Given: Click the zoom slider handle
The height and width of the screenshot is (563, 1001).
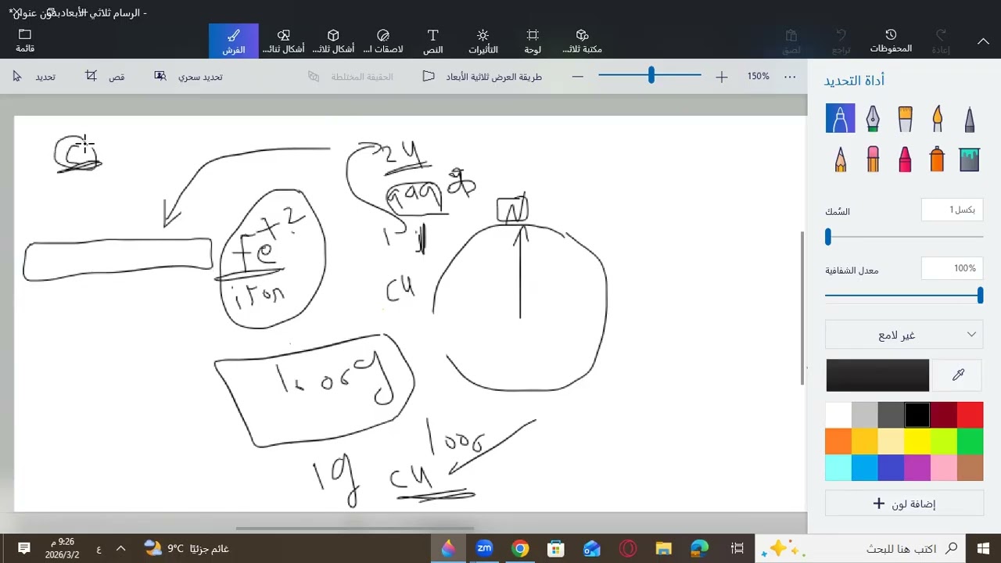Looking at the screenshot, I should (x=651, y=75).
